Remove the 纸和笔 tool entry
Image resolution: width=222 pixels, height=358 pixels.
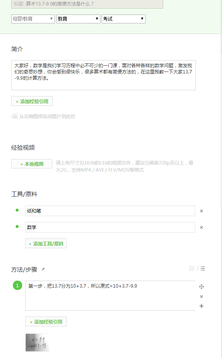pos(201,211)
